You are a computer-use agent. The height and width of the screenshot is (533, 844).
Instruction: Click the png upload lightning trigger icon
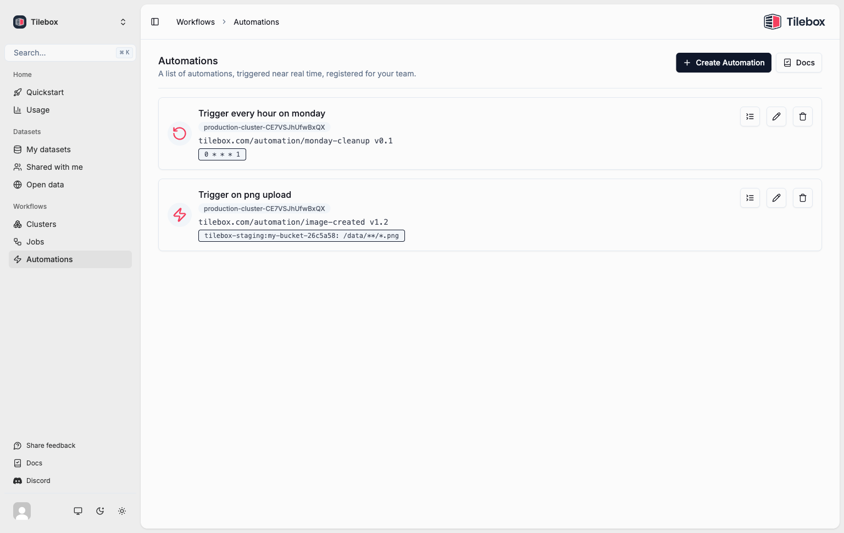(x=180, y=215)
